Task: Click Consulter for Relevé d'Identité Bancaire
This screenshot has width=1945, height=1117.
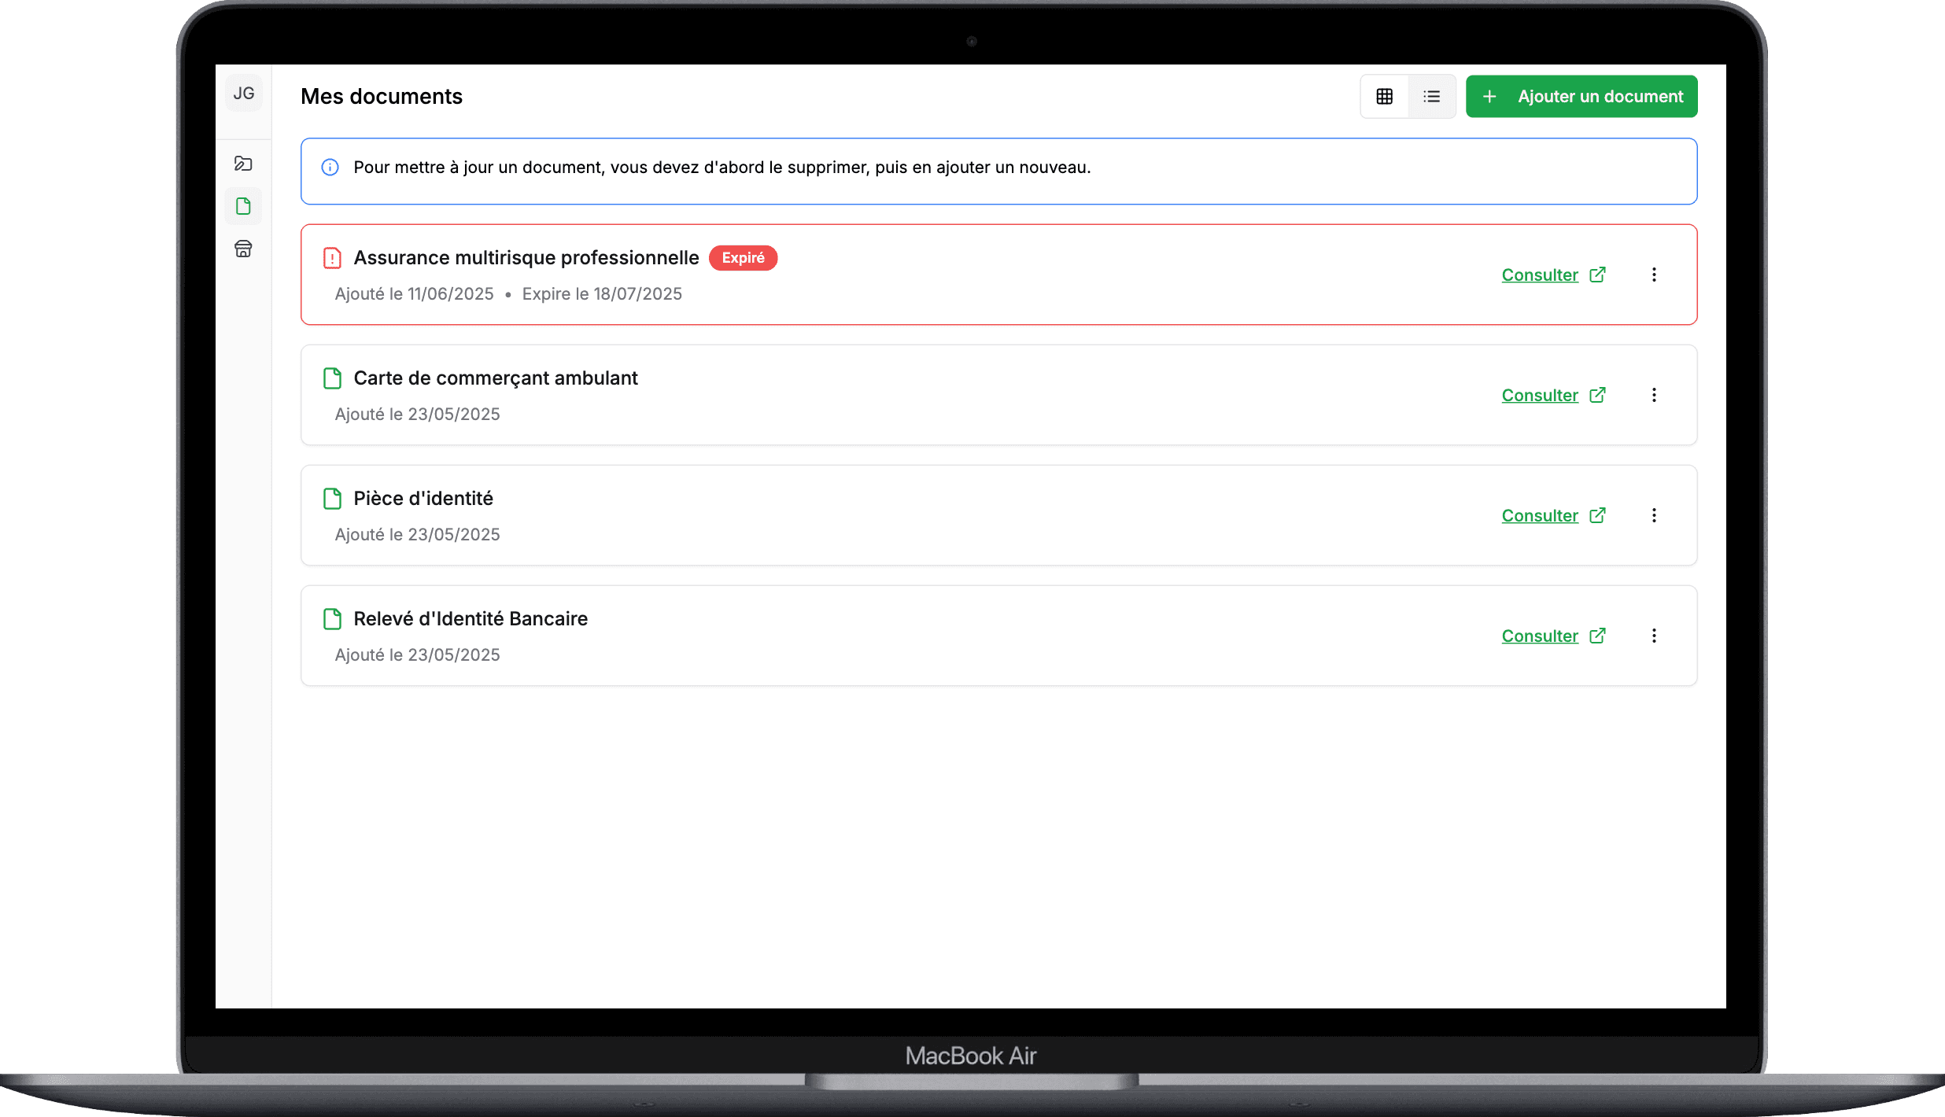Action: click(x=1540, y=636)
